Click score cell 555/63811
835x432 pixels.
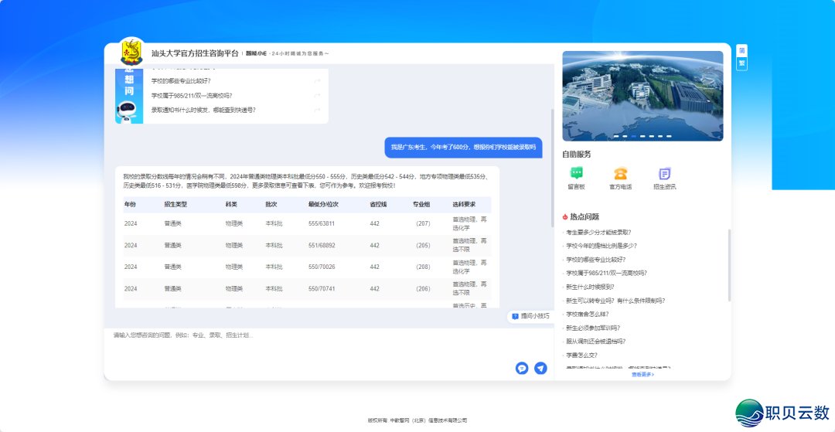[x=322, y=223]
